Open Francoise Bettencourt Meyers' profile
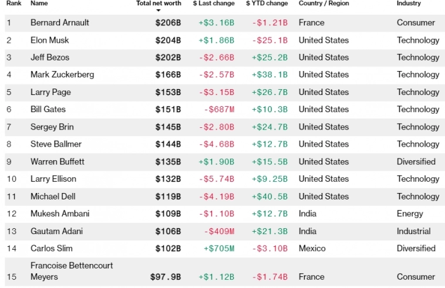Viewport: 445px width, 288px height. (72, 271)
